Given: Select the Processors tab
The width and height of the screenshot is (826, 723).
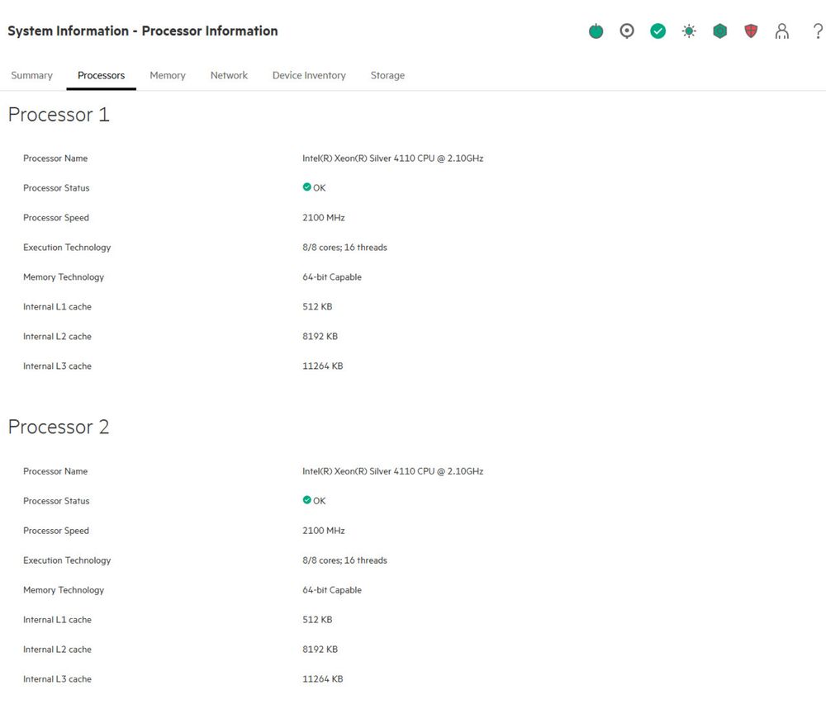Looking at the screenshot, I should coord(101,75).
